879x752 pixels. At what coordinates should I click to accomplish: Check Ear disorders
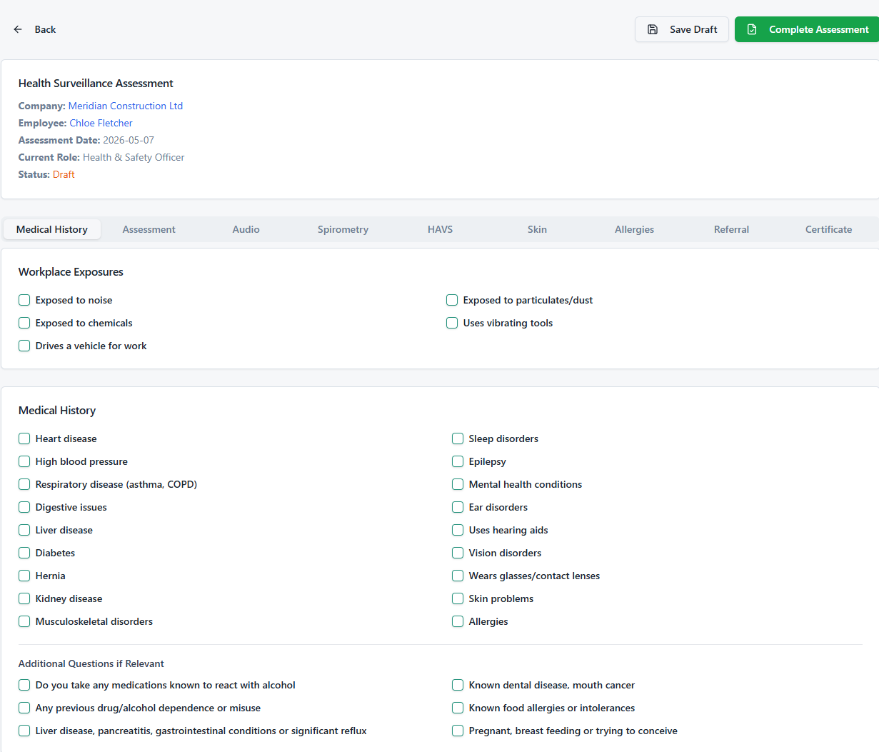pyautogui.click(x=458, y=507)
